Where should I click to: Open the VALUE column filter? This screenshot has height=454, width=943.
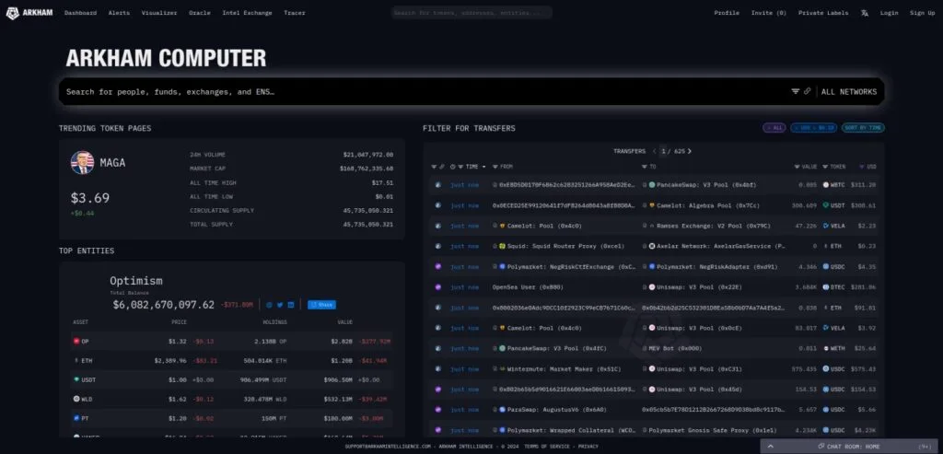797,167
